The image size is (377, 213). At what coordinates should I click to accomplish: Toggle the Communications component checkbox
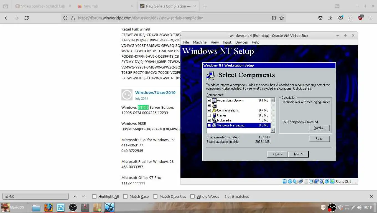click(x=209, y=110)
